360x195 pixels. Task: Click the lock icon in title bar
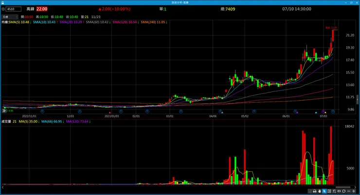(2, 2)
